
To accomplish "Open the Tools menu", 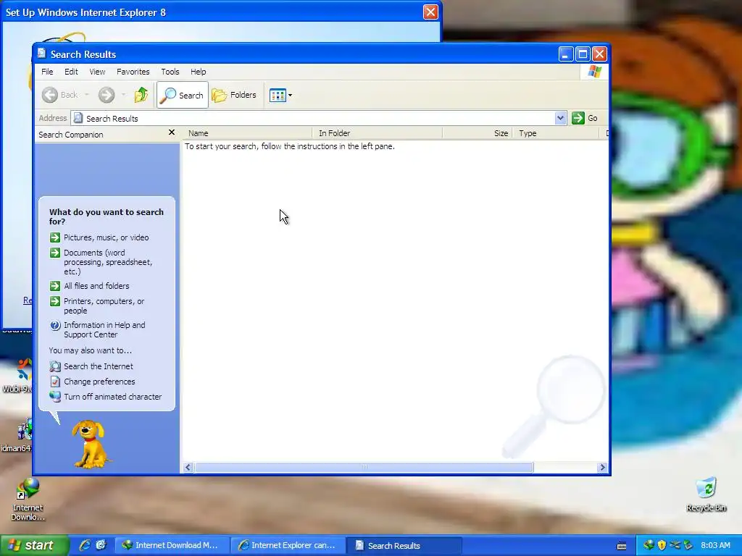I will click(170, 72).
